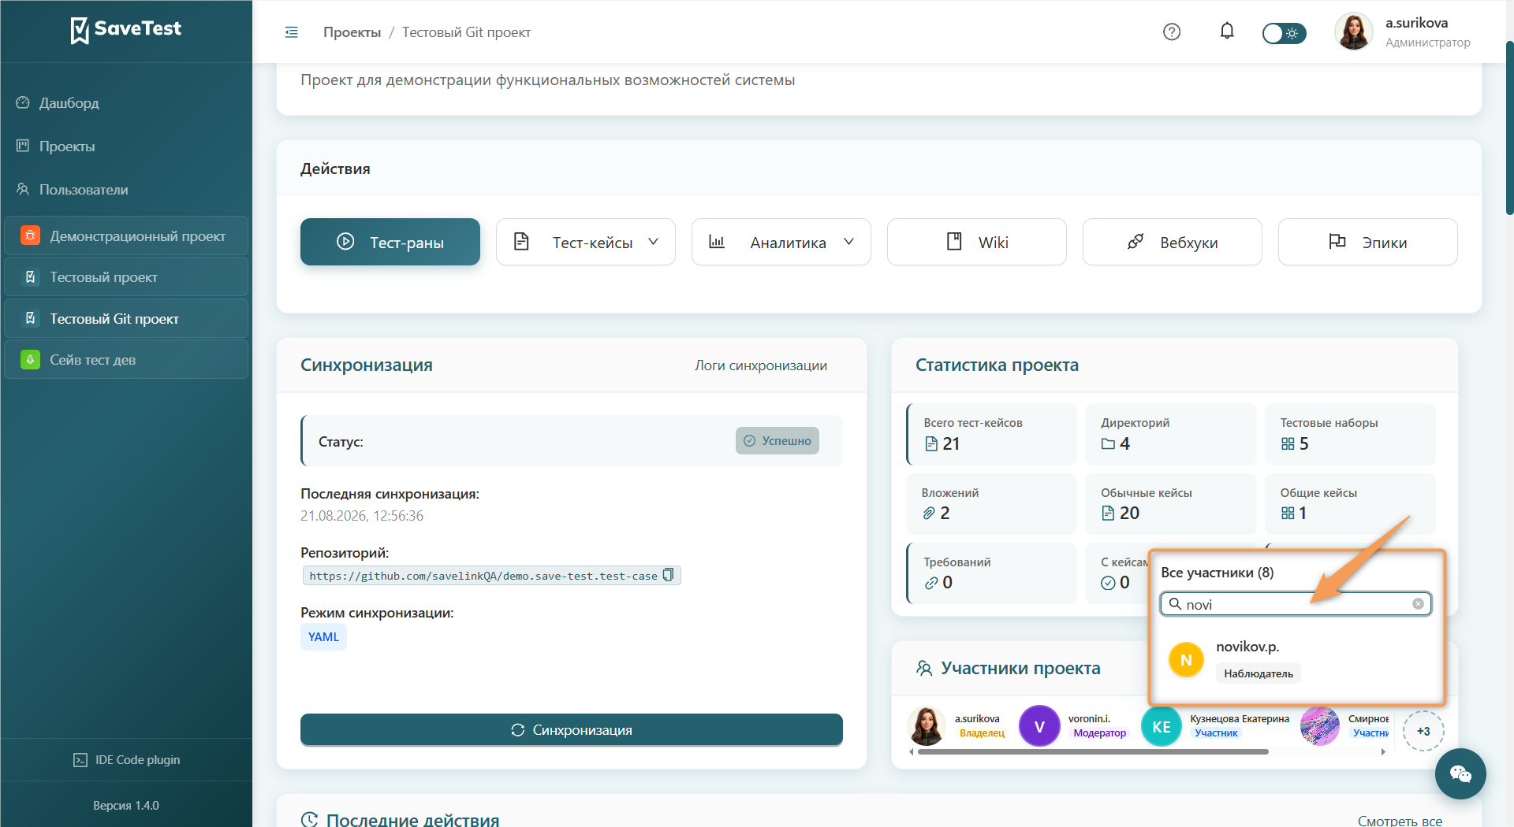Click the YAML sync mode tag

323,637
